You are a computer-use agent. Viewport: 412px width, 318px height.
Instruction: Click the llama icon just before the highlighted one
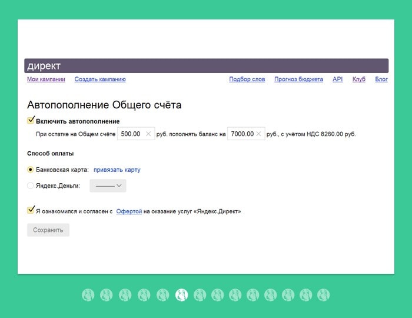tap(163, 295)
